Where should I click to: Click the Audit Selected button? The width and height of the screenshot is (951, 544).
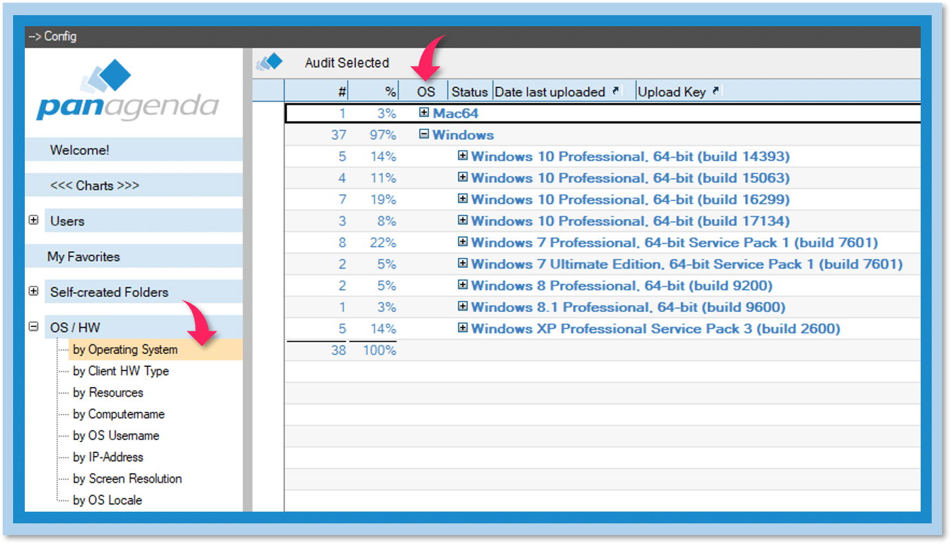pyautogui.click(x=347, y=63)
